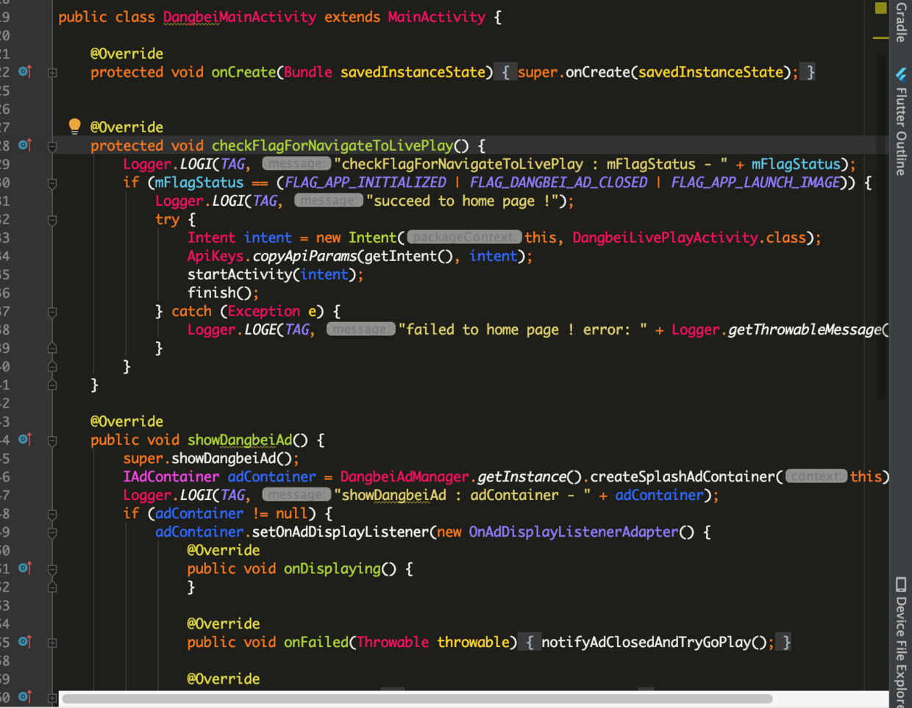Click the DangbeiAdManager class reference
The height and width of the screenshot is (708, 912).
click(405, 476)
